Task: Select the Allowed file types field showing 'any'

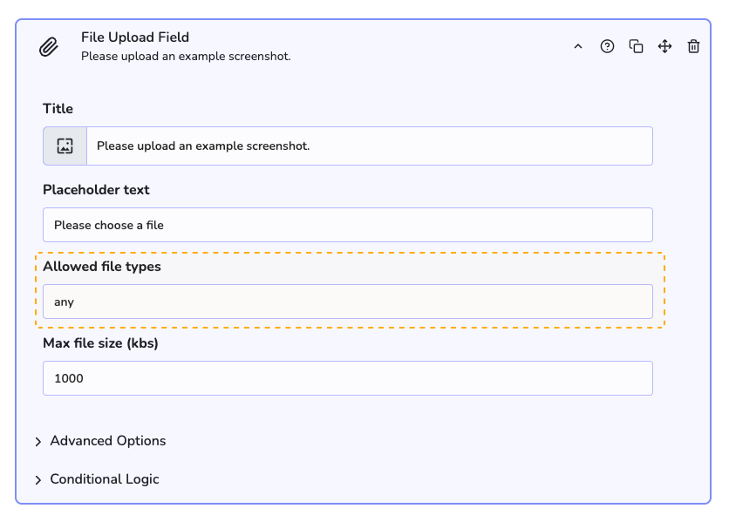Action: click(x=347, y=302)
